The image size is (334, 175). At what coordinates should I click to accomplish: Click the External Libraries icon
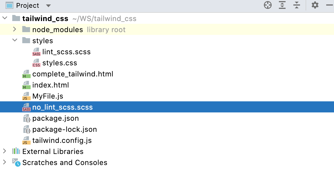point(16,151)
